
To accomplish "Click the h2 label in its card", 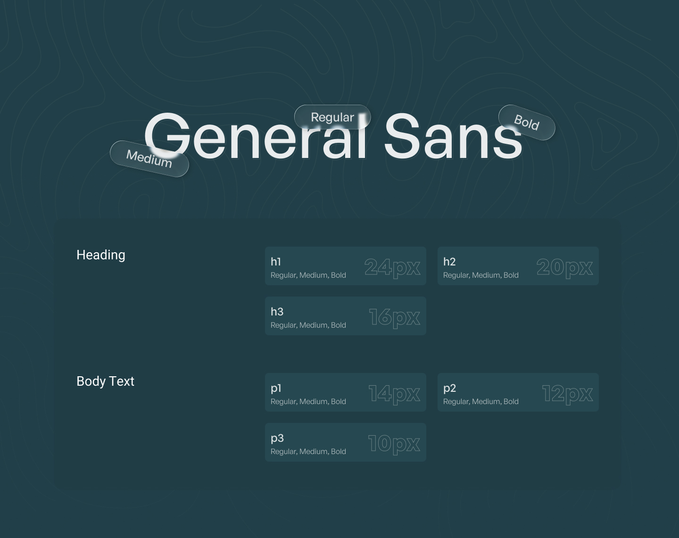I will point(449,262).
